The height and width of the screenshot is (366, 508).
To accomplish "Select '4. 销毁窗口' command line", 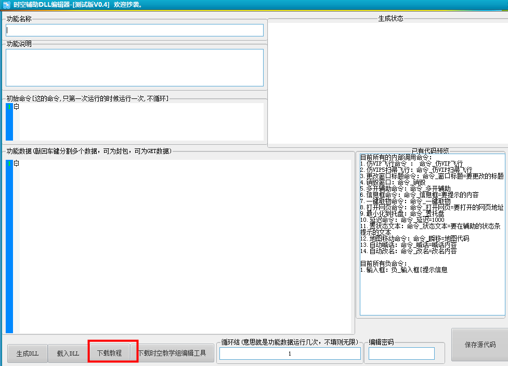I will click(x=393, y=182).
